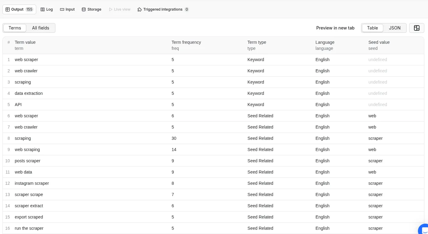The height and width of the screenshot is (234, 428).
Task: Switch to the Output tab
Action: 17,9
